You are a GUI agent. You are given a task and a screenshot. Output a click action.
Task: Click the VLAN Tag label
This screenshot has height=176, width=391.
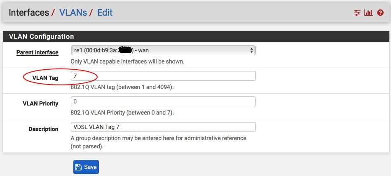click(45, 78)
